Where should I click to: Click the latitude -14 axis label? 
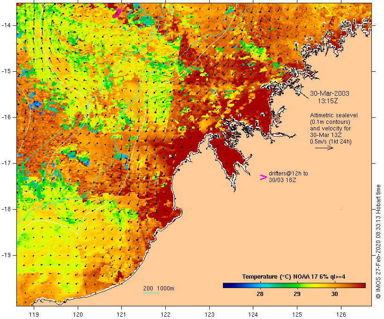6,25
